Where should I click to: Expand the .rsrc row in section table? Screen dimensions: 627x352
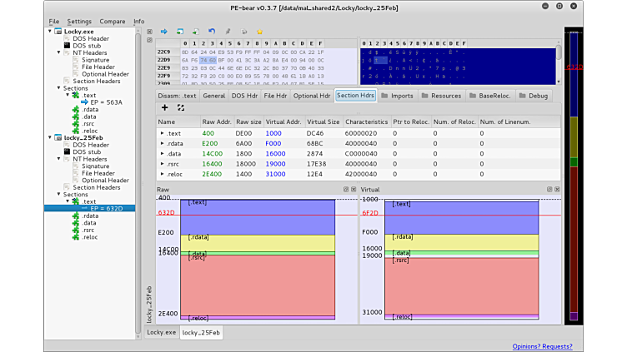(x=163, y=164)
